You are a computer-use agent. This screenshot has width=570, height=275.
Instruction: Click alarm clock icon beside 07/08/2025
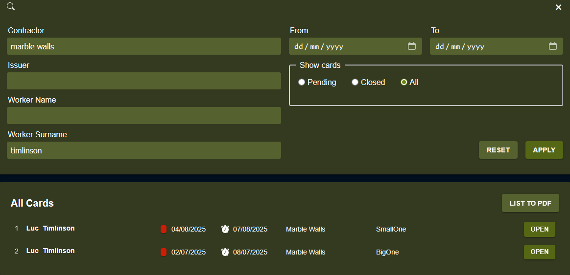point(225,229)
